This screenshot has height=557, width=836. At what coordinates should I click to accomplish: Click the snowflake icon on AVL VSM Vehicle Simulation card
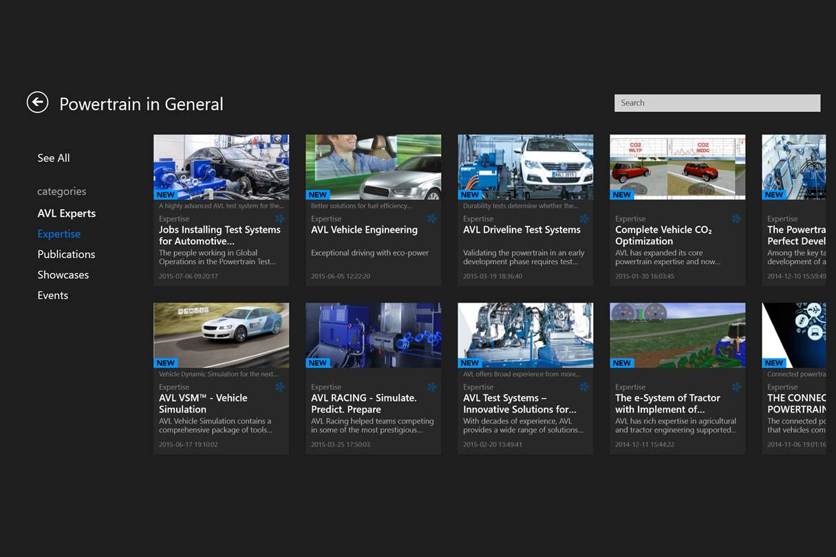280,387
